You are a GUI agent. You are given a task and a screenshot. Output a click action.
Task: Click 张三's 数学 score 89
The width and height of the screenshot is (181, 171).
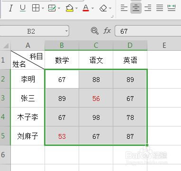[62, 98]
